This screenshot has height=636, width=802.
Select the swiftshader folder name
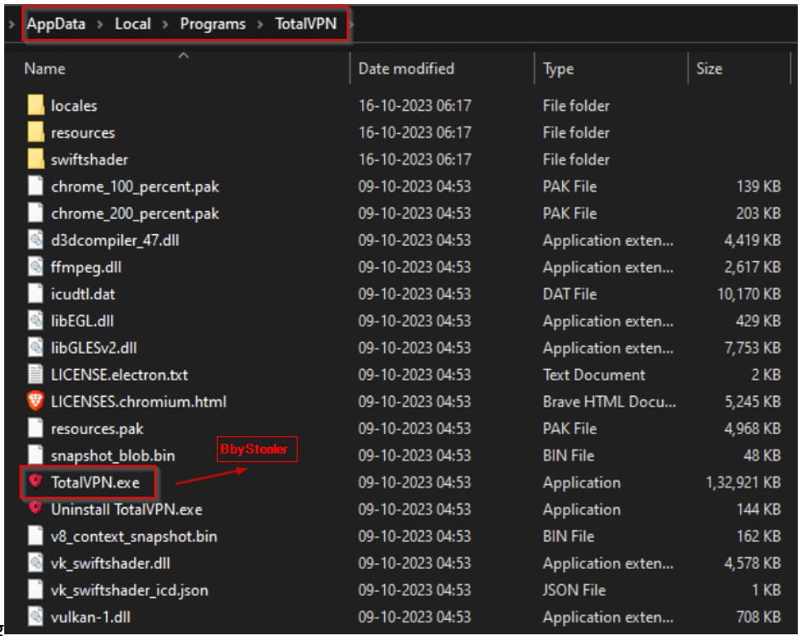90,159
